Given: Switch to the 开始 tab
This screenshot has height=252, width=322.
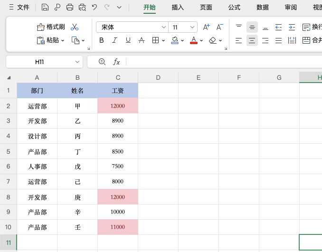Looking at the screenshot, I should coord(150,8).
